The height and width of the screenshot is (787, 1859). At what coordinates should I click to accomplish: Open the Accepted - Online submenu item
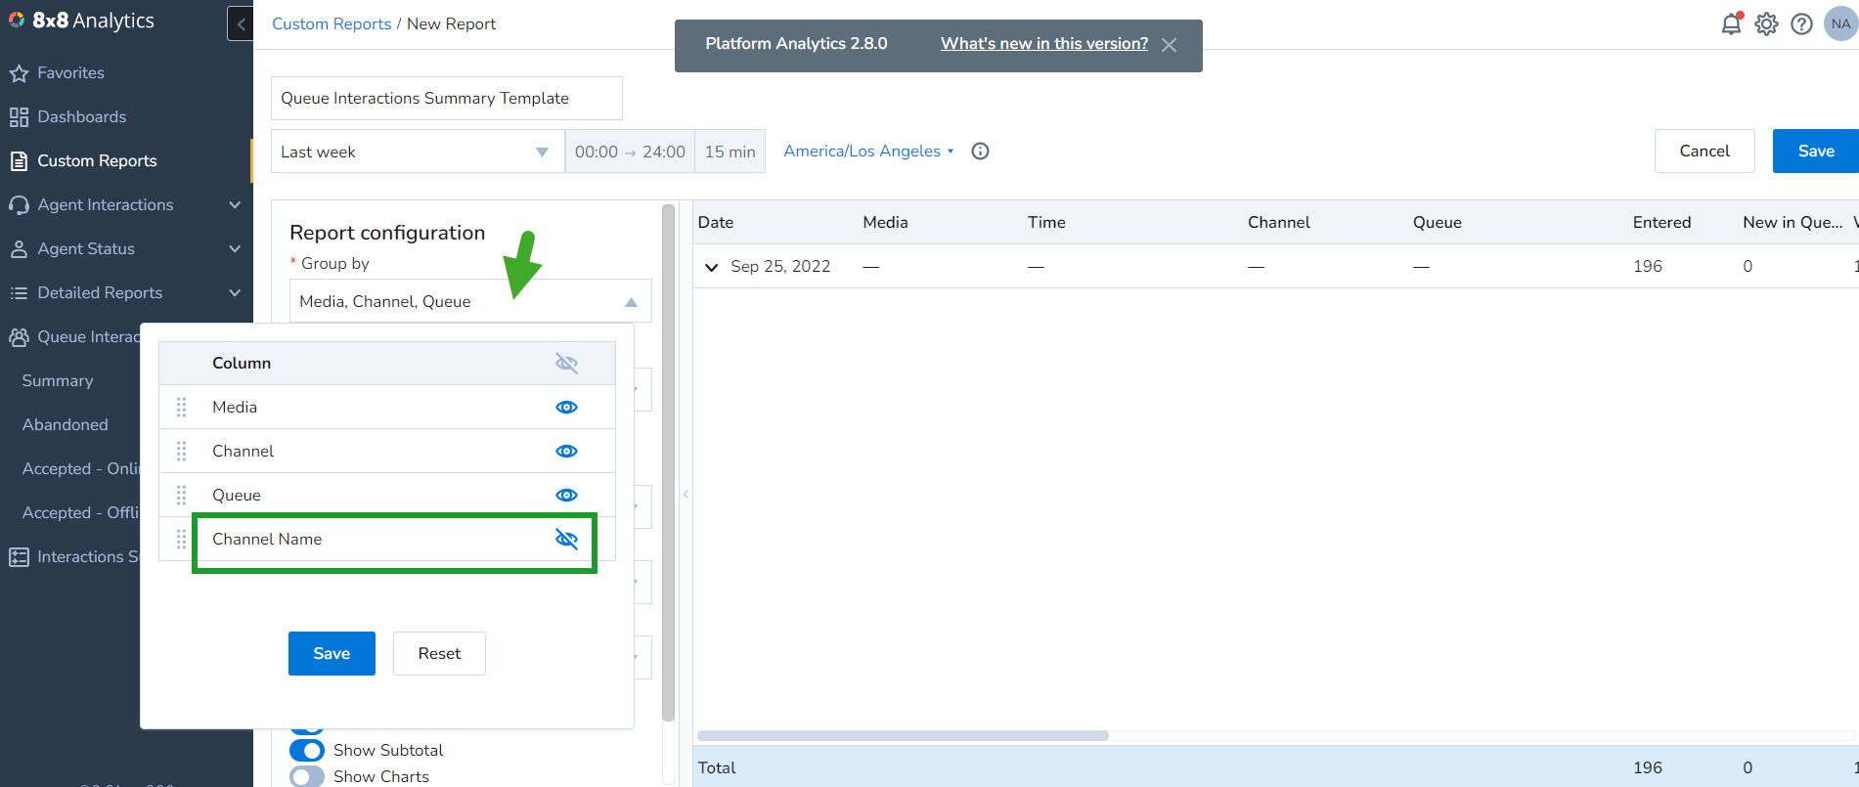coord(81,469)
